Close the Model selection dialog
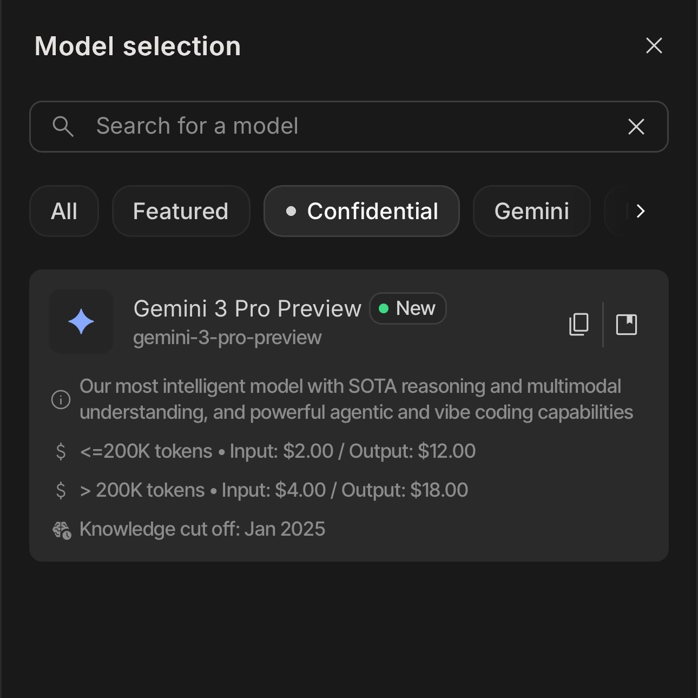The width and height of the screenshot is (698, 698). (654, 46)
